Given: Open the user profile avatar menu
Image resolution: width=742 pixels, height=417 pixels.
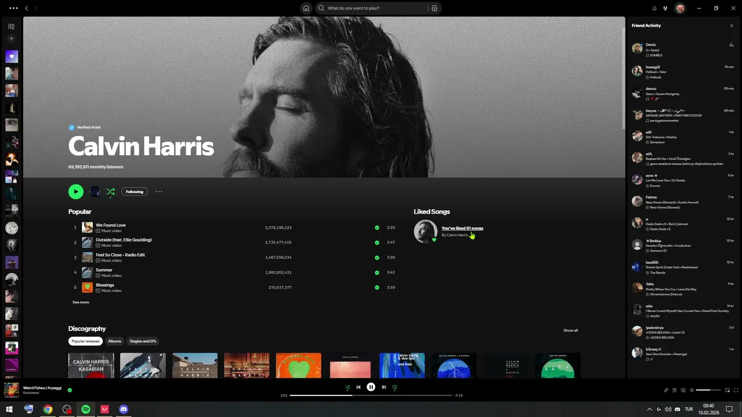Looking at the screenshot, I should tap(680, 8).
